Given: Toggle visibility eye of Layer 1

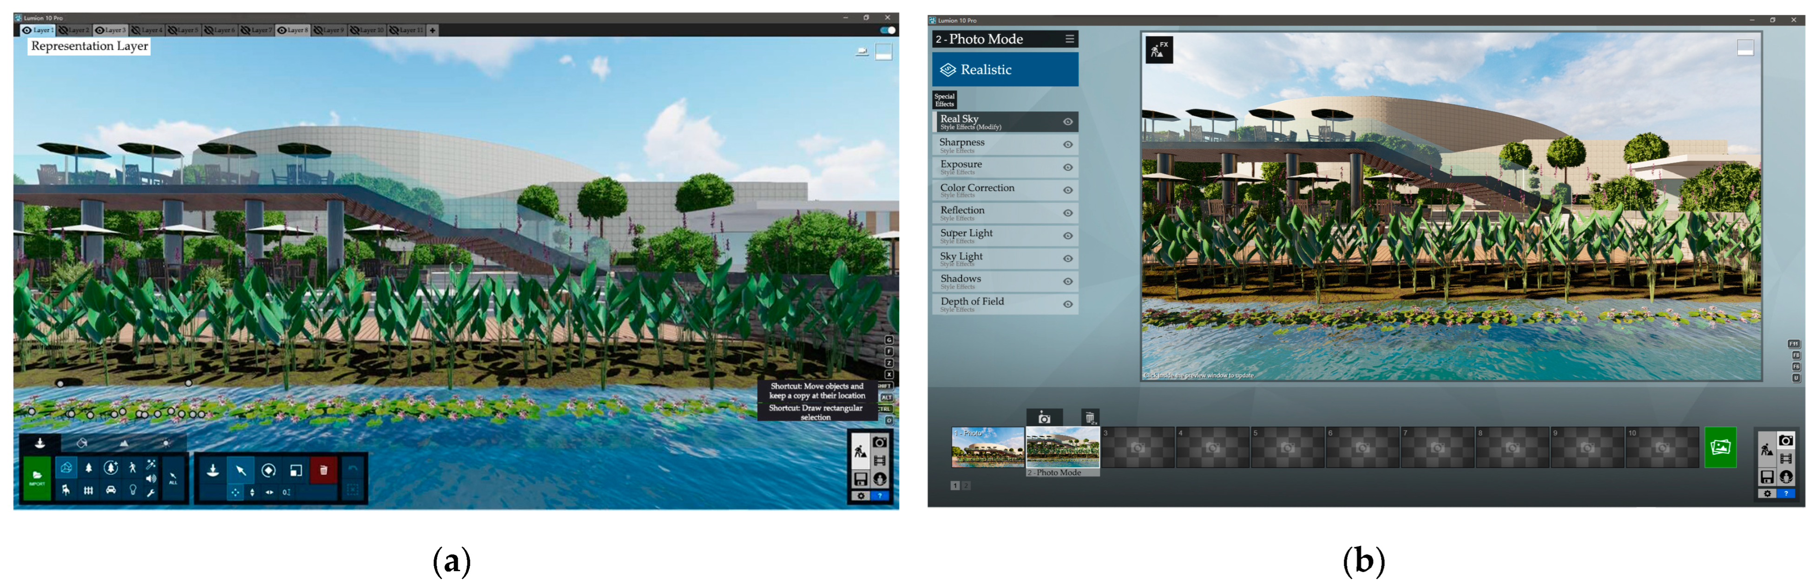Looking at the screenshot, I should [x=27, y=30].
